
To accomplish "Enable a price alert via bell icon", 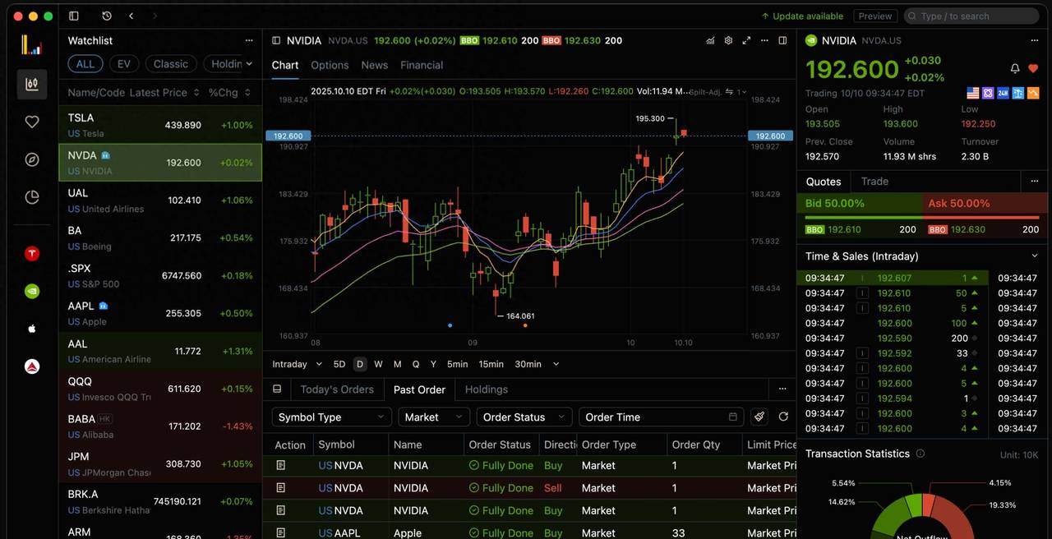I will (x=1014, y=68).
